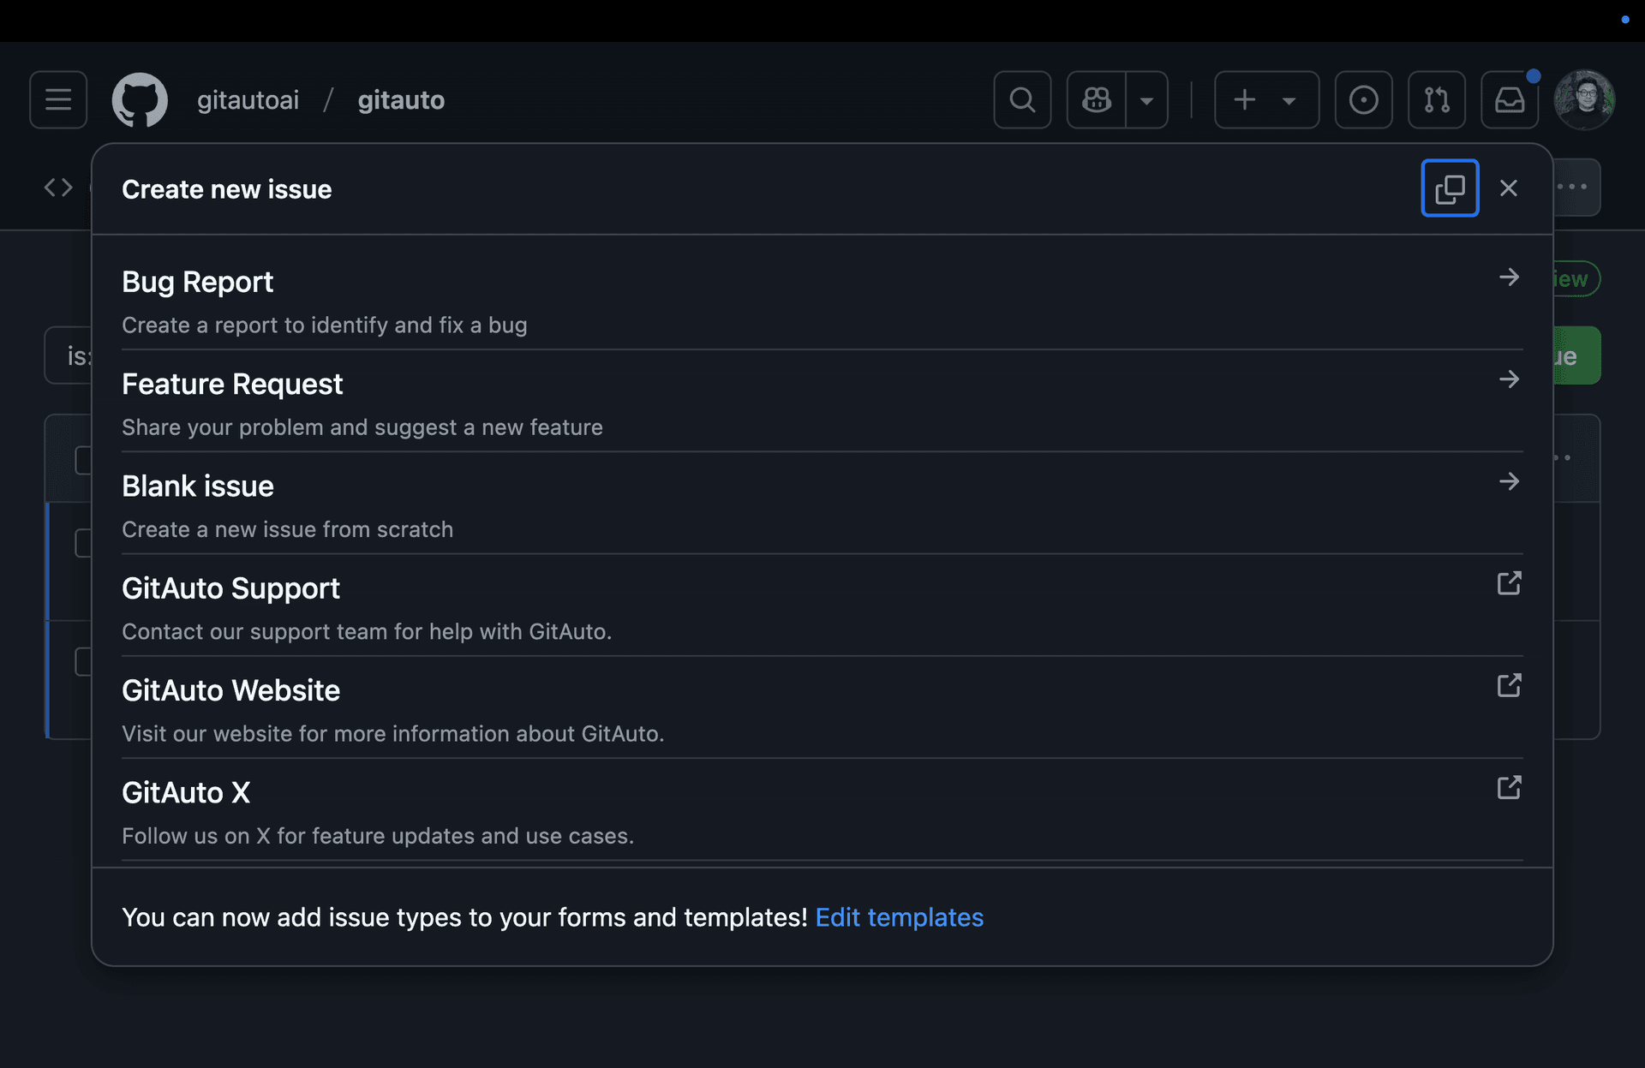Viewport: 1645px width, 1068px height.
Task: Click the GitHub logo icon
Action: (140, 99)
